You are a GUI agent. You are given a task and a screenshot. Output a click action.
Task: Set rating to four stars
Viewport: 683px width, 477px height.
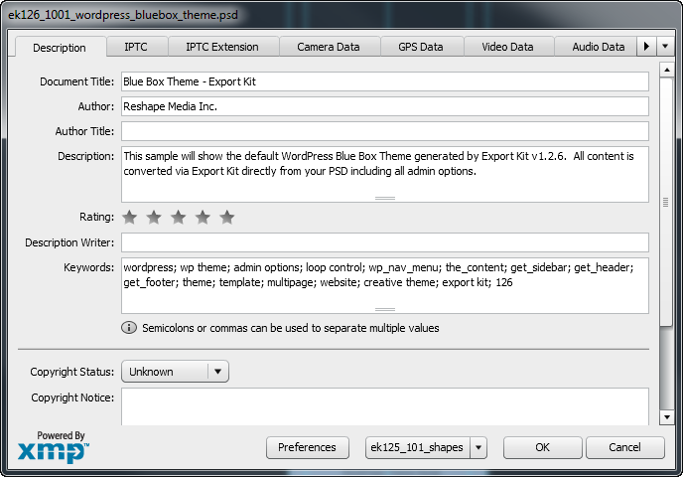tap(203, 217)
